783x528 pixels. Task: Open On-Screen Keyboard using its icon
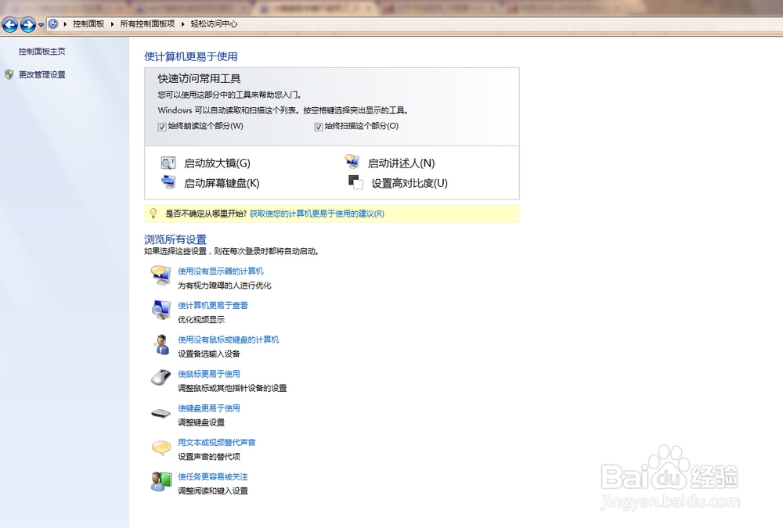[x=168, y=182]
